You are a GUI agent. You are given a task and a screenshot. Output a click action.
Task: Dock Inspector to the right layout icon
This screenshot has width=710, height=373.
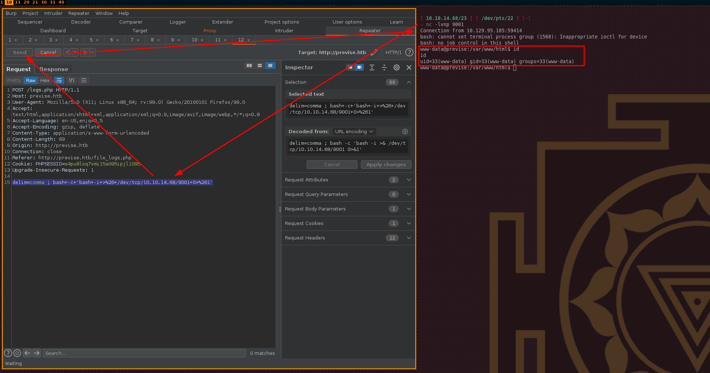[359, 67]
